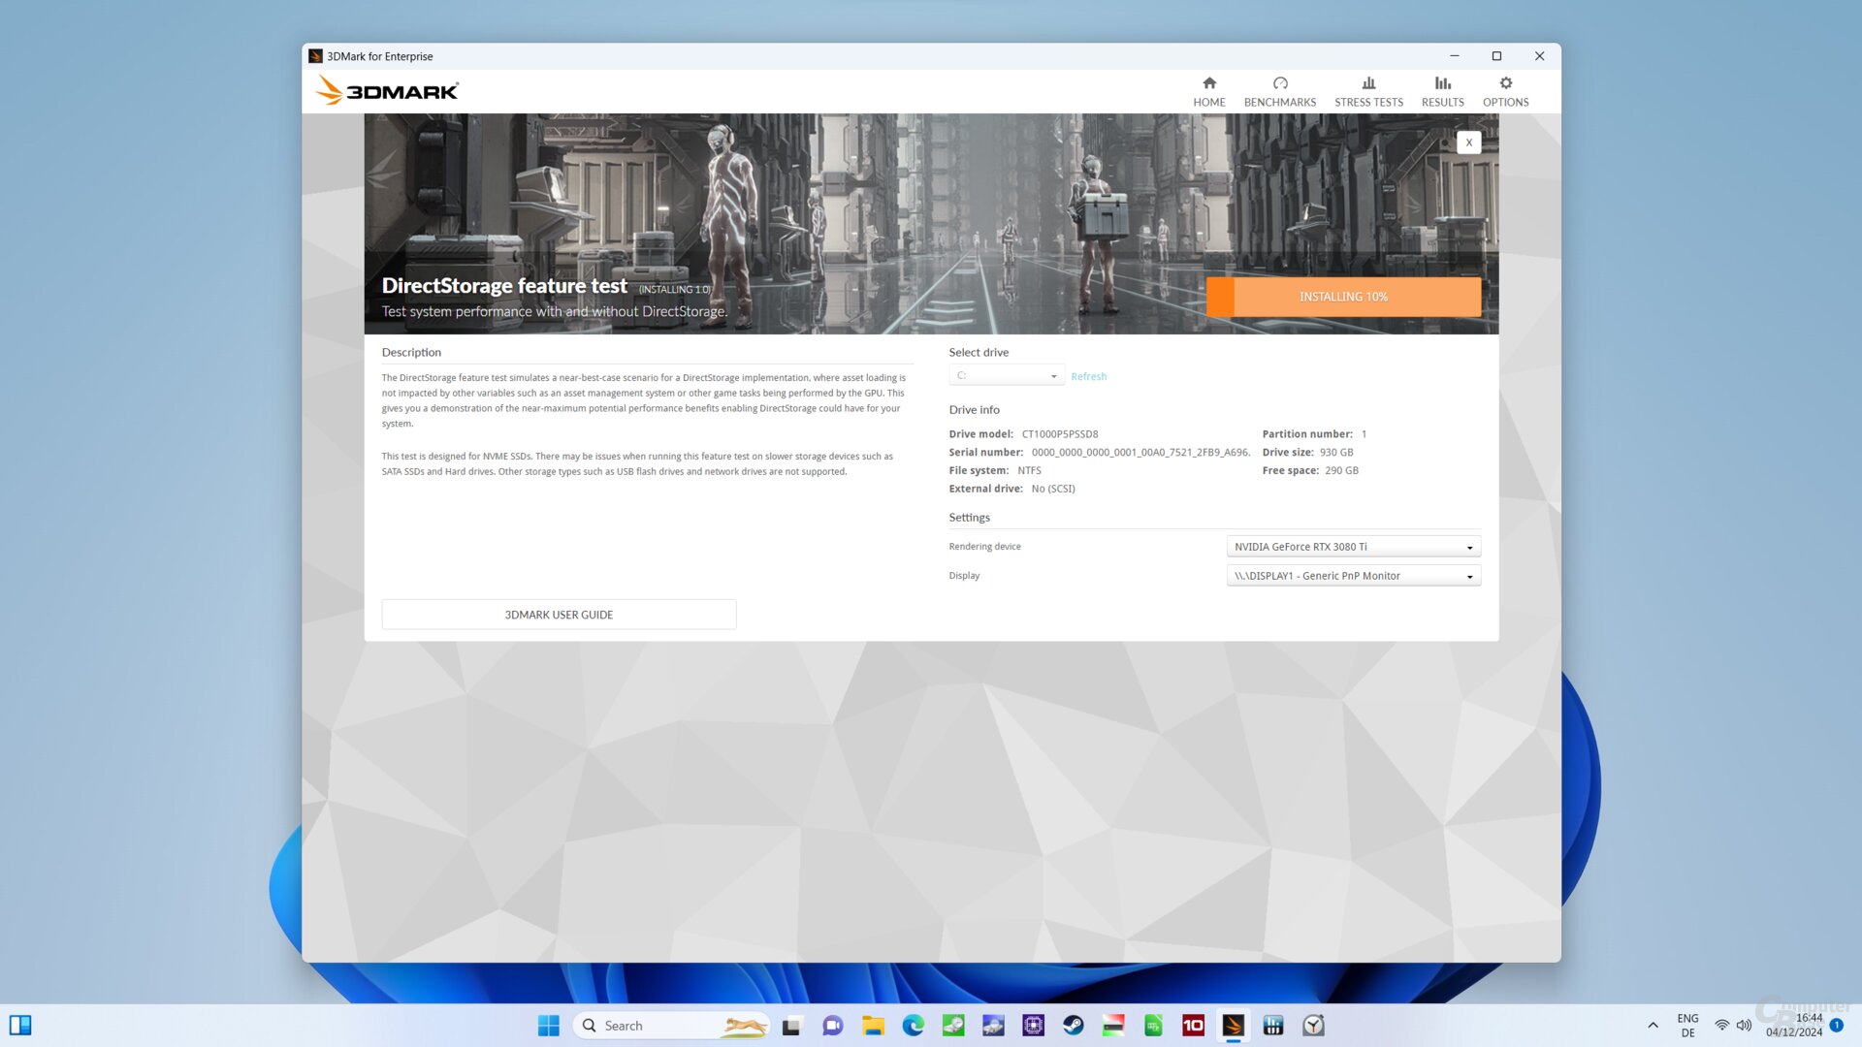
Task: Click in the Windows search field
Action: [x=659, y=1025]
